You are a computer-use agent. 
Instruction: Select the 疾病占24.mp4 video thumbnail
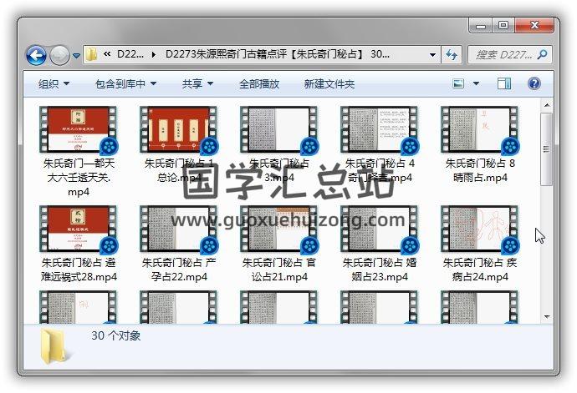[x=480, y=229]
